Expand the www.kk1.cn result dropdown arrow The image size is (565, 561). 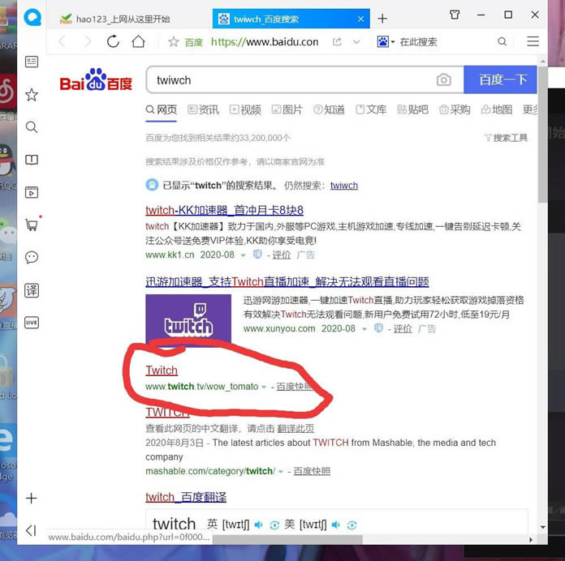[243, 255]
